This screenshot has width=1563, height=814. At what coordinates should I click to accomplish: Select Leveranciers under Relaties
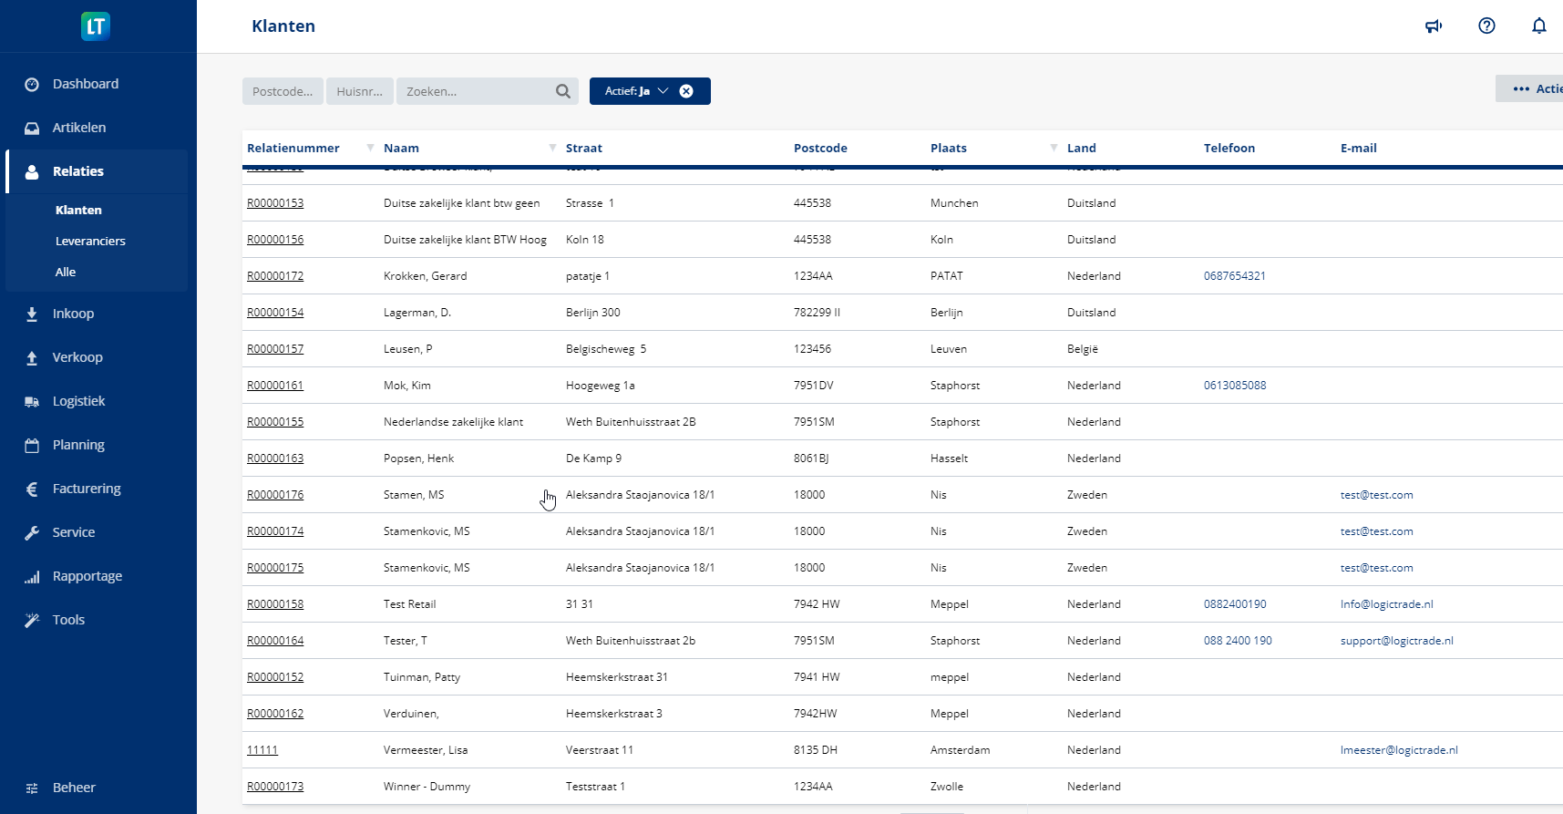point(90,241)
